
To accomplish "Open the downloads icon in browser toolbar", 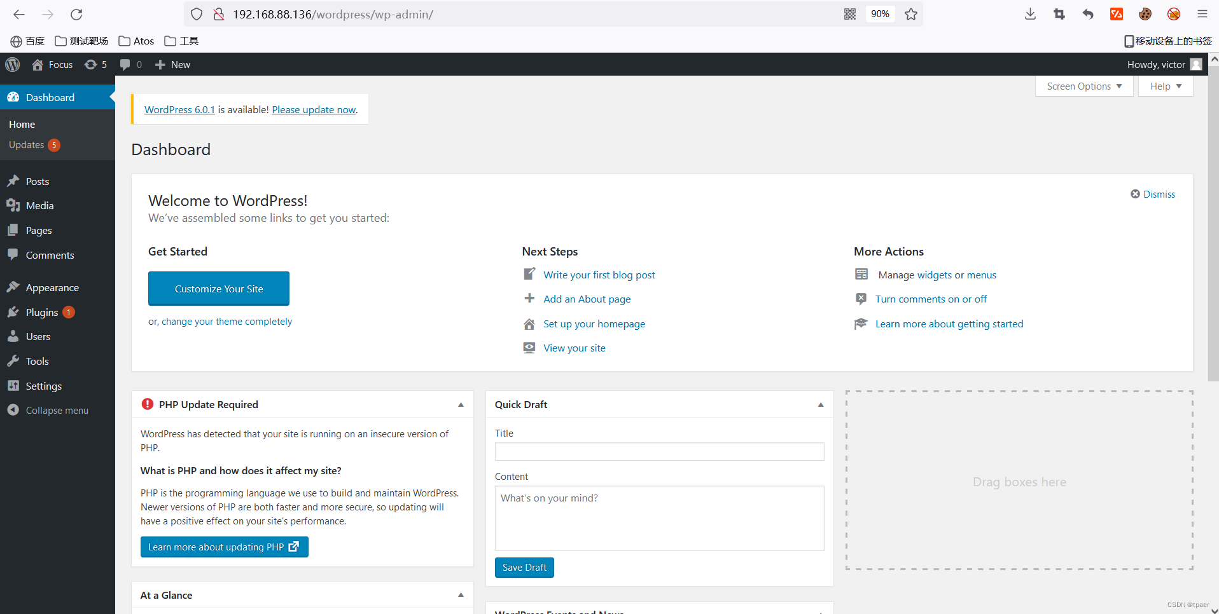I will (1031, 14).
